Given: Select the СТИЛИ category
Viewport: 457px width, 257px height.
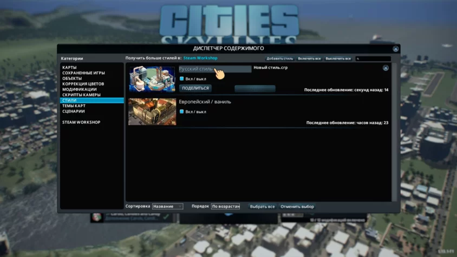Looking at the screenshot, I should 92,100.
